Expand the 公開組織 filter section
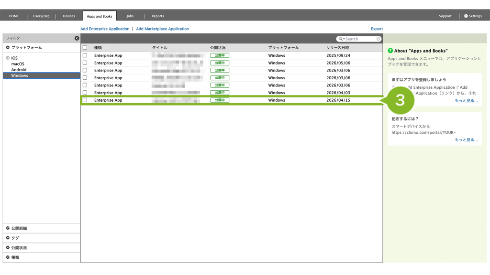Viewport: 490px width, 275px height. (x=8, y=228)
